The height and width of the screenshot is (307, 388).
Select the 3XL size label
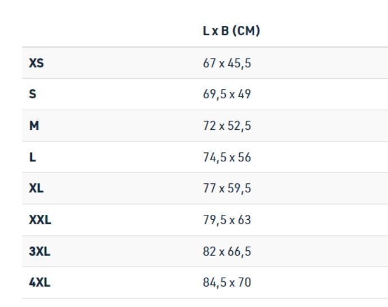click(x=40, y=251)
